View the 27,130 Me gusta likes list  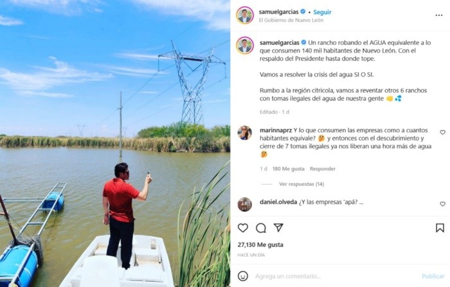point(260,245)
